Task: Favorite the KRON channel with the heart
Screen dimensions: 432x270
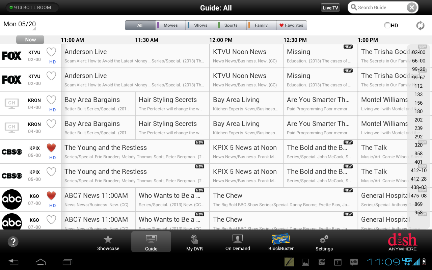Action: (51, 100)
